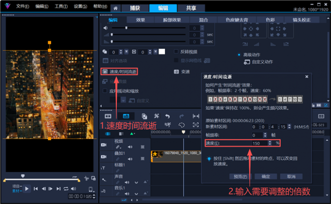Select the 高级动作 radio button
Viewport: 331px width, 204px height.
[239, 55]
